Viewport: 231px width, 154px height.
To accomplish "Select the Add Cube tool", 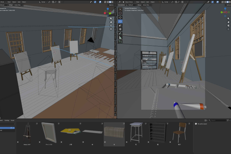I will [x=120, y=42].
